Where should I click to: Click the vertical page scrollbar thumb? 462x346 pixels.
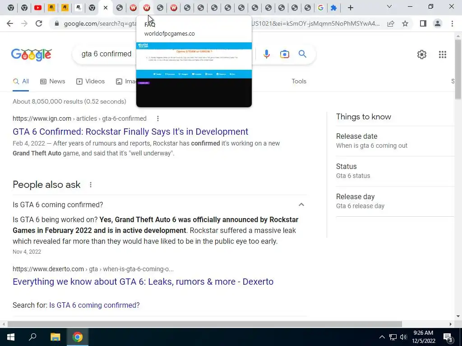click(458, 69)
